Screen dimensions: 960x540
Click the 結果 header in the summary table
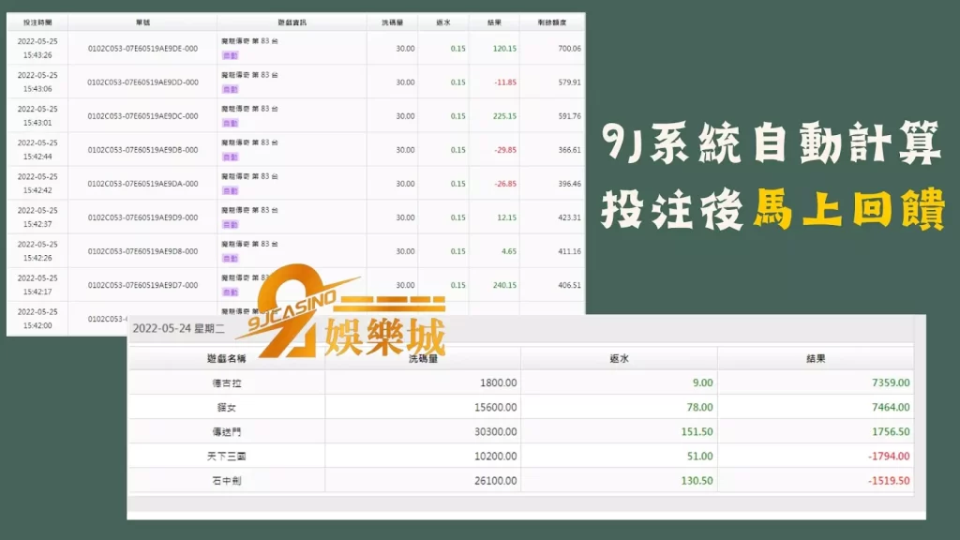[x=816, y=359]
